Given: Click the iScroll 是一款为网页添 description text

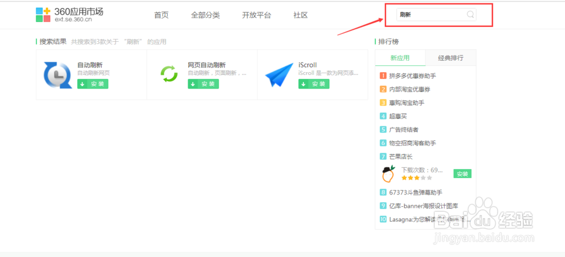Looking at the screenshot, I should pos(328,73).
